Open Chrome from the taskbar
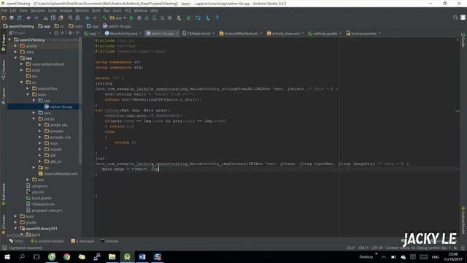This screenshot has height=263, width=467. (66, 256)
